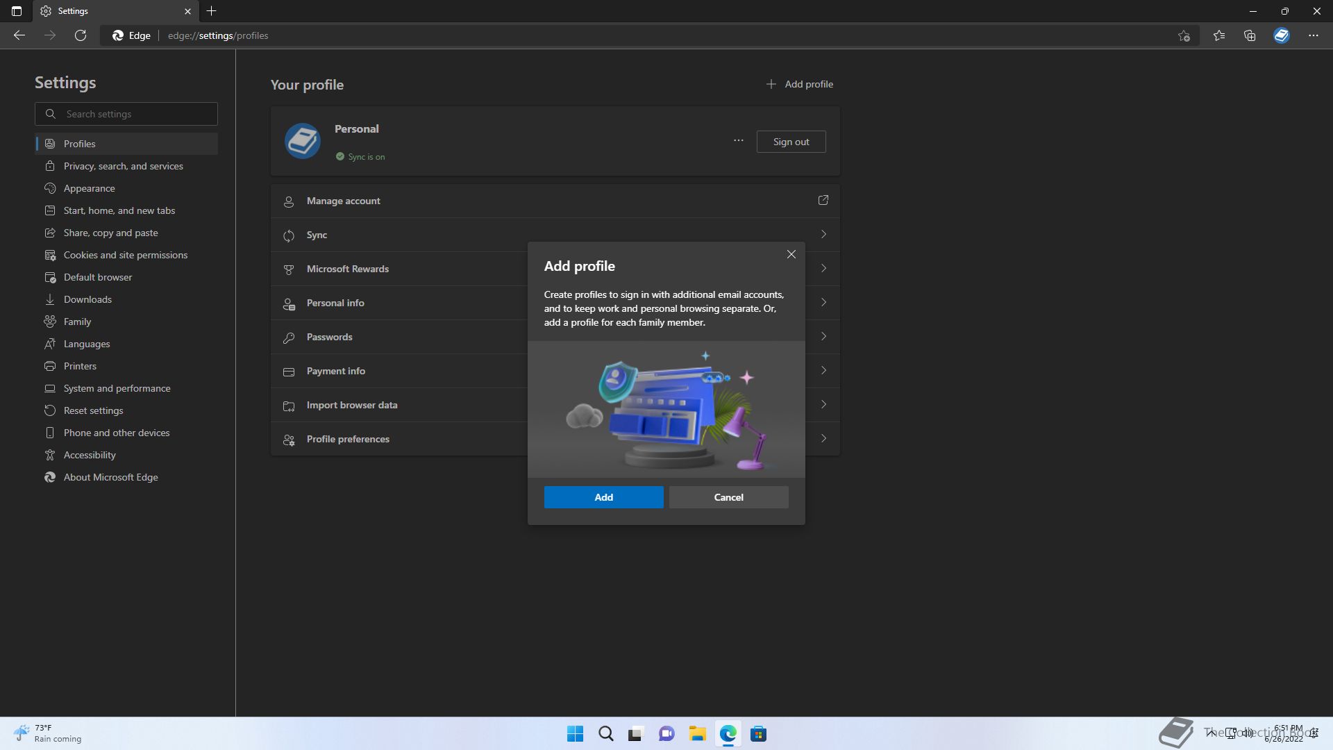Image resolution: width=1333 pixels, height=750 pixels.
Task: Open more options for the Personal profile
Action: [x=738, y=141]
